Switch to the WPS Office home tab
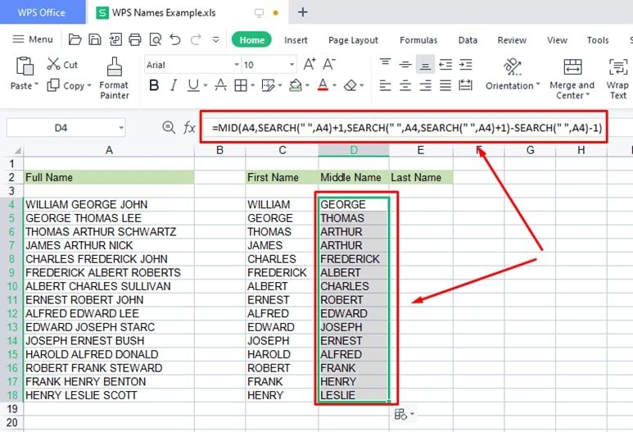The image size is (633, 432). pyautogui.click(x=42, y=12)
